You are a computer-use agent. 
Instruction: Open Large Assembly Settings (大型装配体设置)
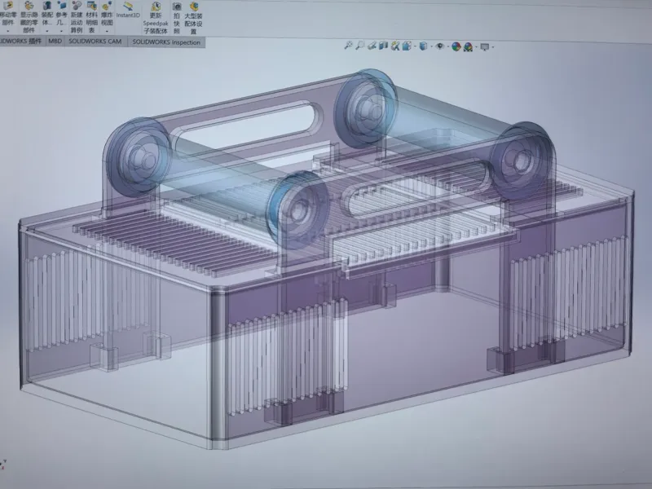[193, 17]
